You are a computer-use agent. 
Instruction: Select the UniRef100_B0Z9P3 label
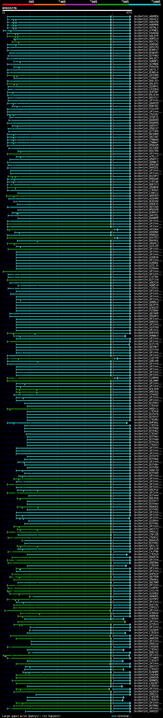(146, 176)
